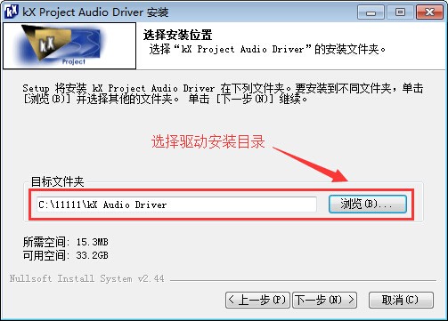This screenshot has width=448, height=321.
Task: Click the 选择安装位置 header title
Action: [x=177, y=35]
